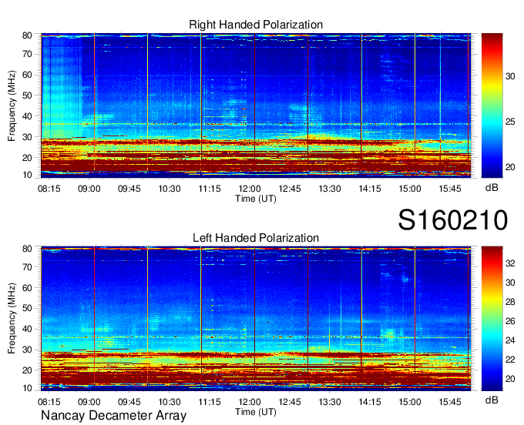Click 10 MHz frequency tick on Left Handed plot

28,388
